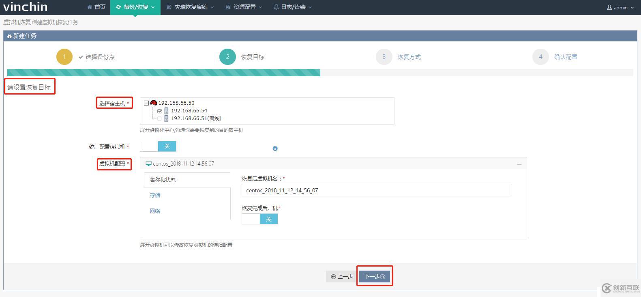
Task: Click the 恢复目标 step label
Action: click(253, 57)
